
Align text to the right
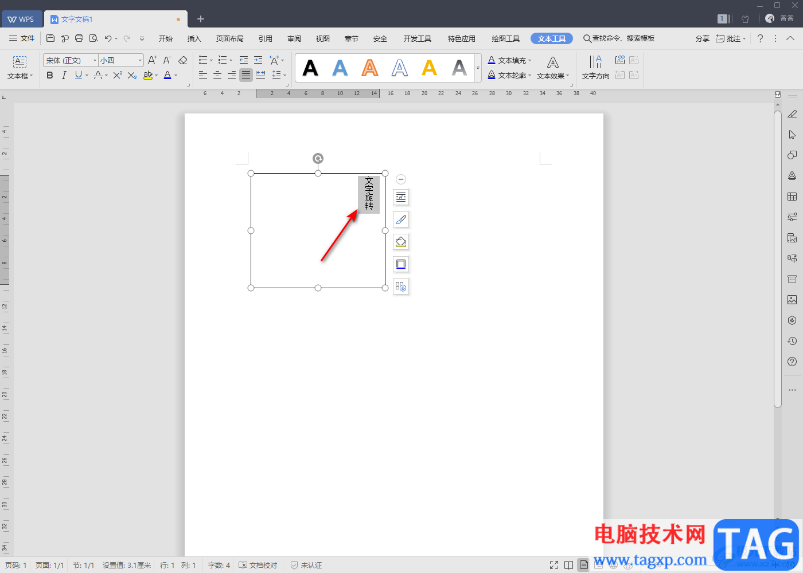pyautogui.click(x=232, y=75)
